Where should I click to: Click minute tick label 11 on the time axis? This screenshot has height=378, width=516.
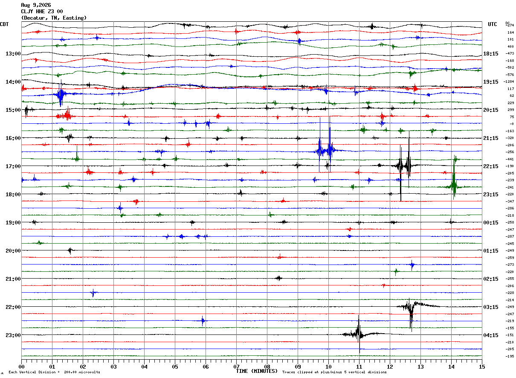click(x=359, y=366)
